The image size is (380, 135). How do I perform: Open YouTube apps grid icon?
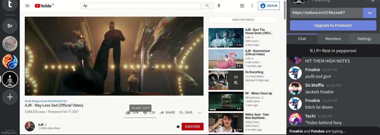tap(242, 6)
